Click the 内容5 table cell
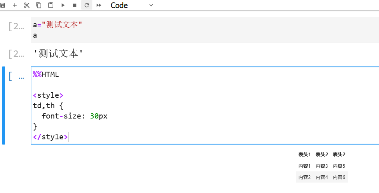The height and width of the screenshot is (193, 379). click(x=339, y=166)
